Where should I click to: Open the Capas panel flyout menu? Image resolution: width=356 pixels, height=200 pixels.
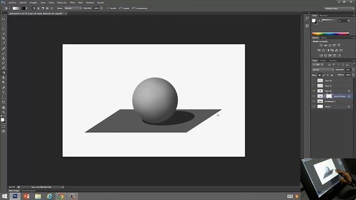tap(354, 61)
